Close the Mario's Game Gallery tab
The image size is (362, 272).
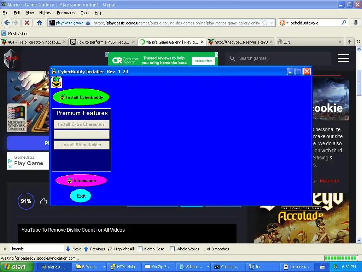[x=202, y=42]
